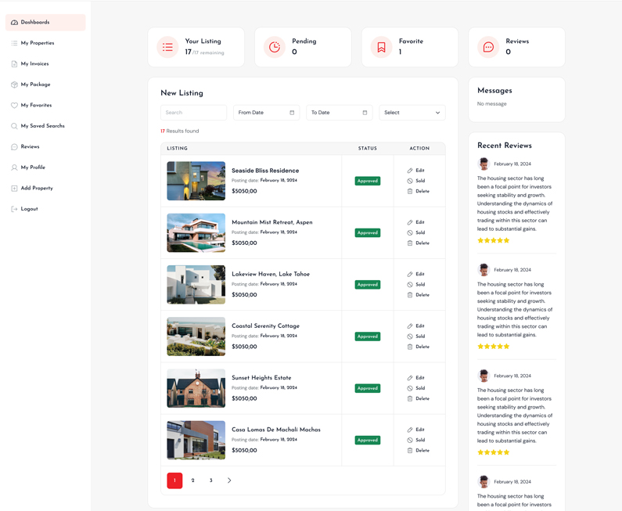This screenshot has width=622, height=511.
Task: Click Logout in the sidebar
Action: (29, 209)
